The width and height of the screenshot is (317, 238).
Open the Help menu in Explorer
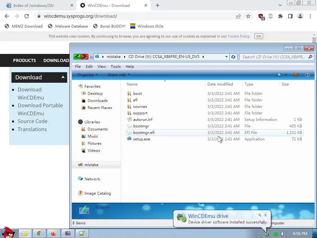[x=130, y=67]
